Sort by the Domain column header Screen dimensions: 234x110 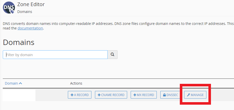11,83
